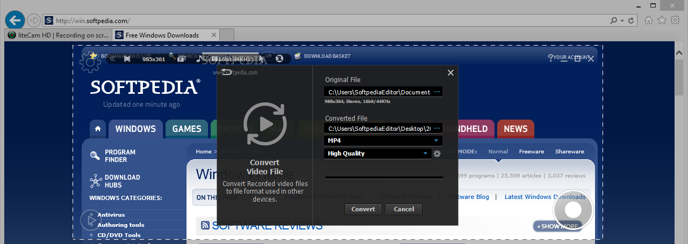Browse for converted file via ellipsis
Viewport: 688px width, 244px height.
coord(437,129)
